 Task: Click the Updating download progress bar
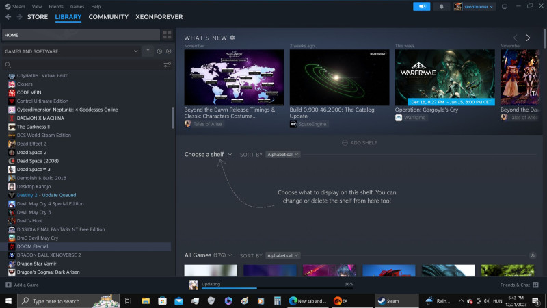click(278, 288)
